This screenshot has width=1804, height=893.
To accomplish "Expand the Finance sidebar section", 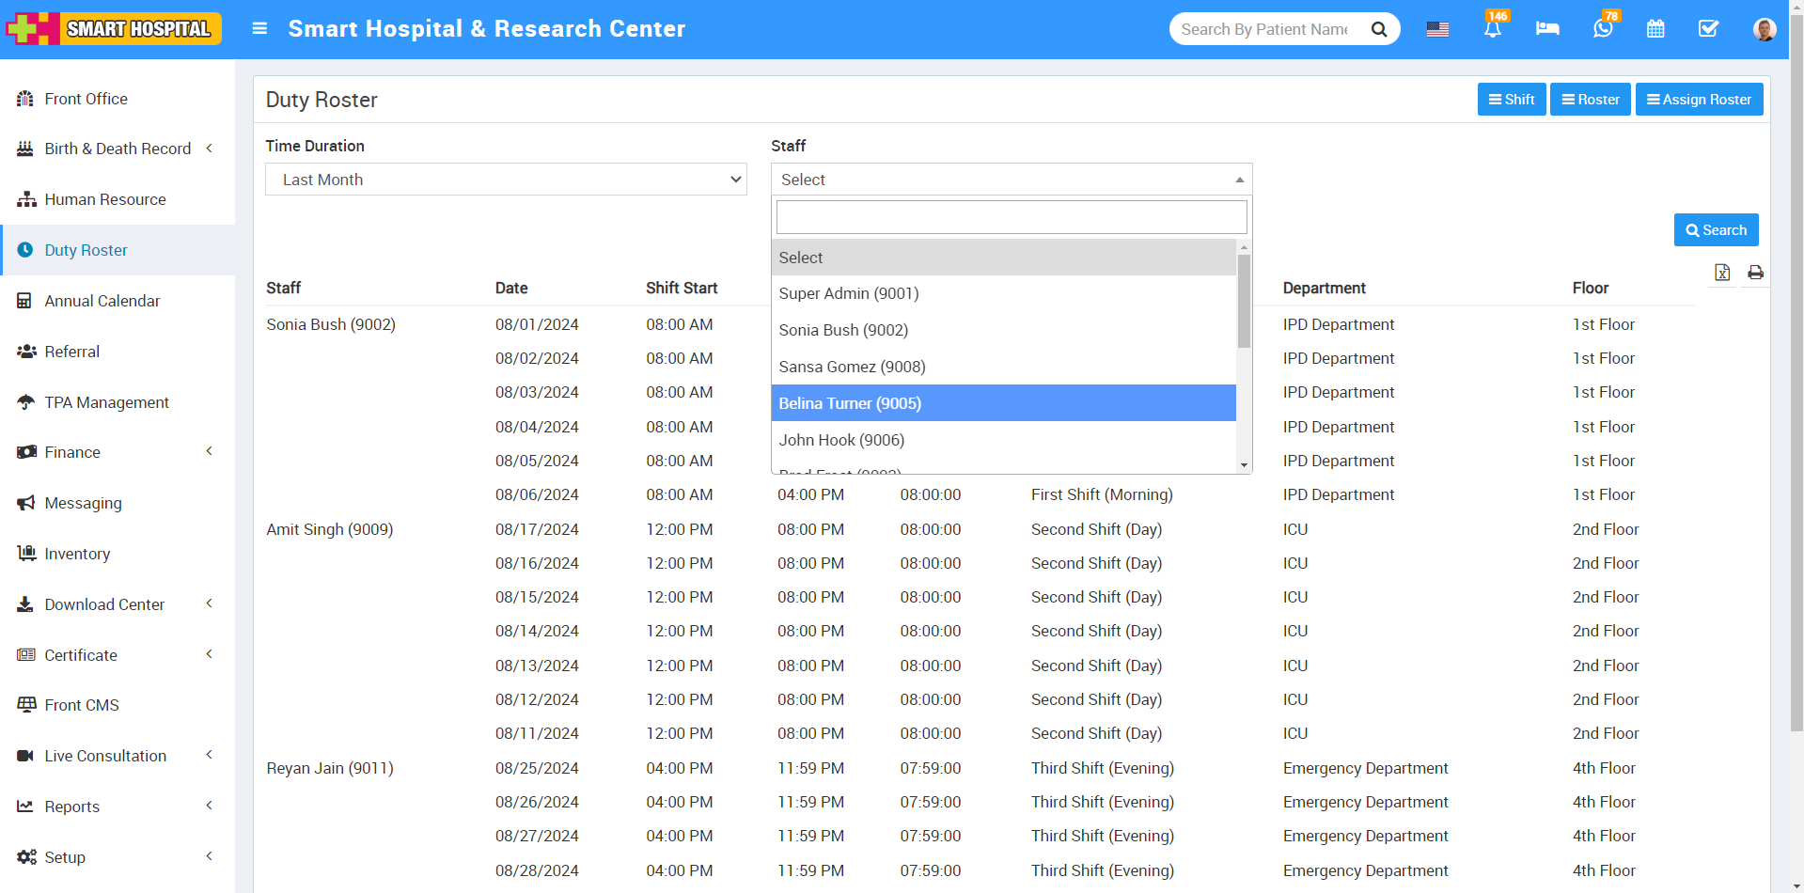I will point(71,452).
